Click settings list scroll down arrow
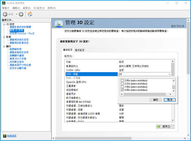Screen dimensions: 191x141 (x=173, y=120)
